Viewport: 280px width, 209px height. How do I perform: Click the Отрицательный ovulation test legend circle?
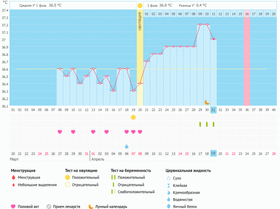coord(67,185)
